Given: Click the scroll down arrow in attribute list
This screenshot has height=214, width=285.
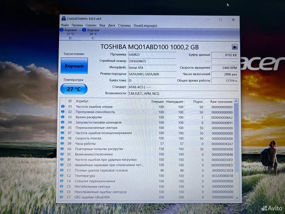Looking at the screenshot, I should click(x=237, y=198).
